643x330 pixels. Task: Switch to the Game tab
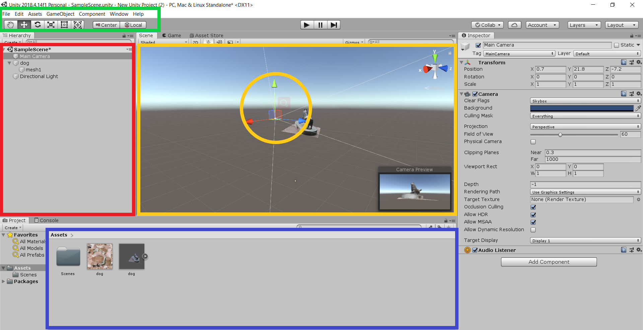click(x=172, y=36)
